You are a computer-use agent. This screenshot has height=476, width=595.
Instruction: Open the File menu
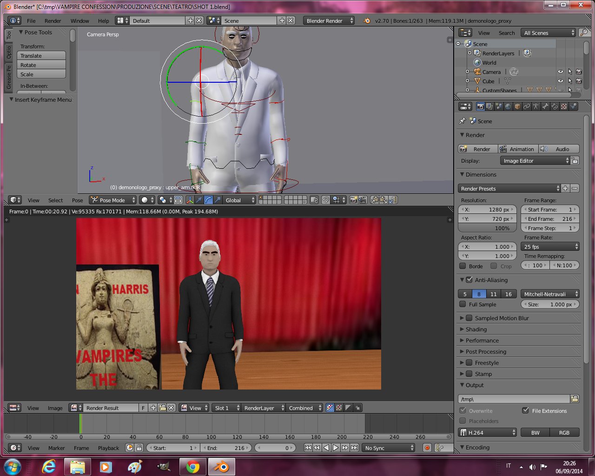[31, 20]
